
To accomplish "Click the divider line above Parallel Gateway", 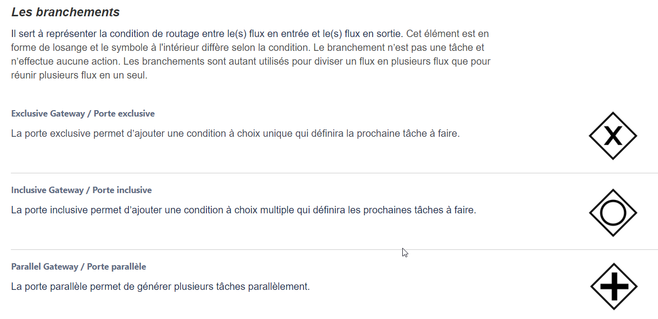I will coord(335,249).
